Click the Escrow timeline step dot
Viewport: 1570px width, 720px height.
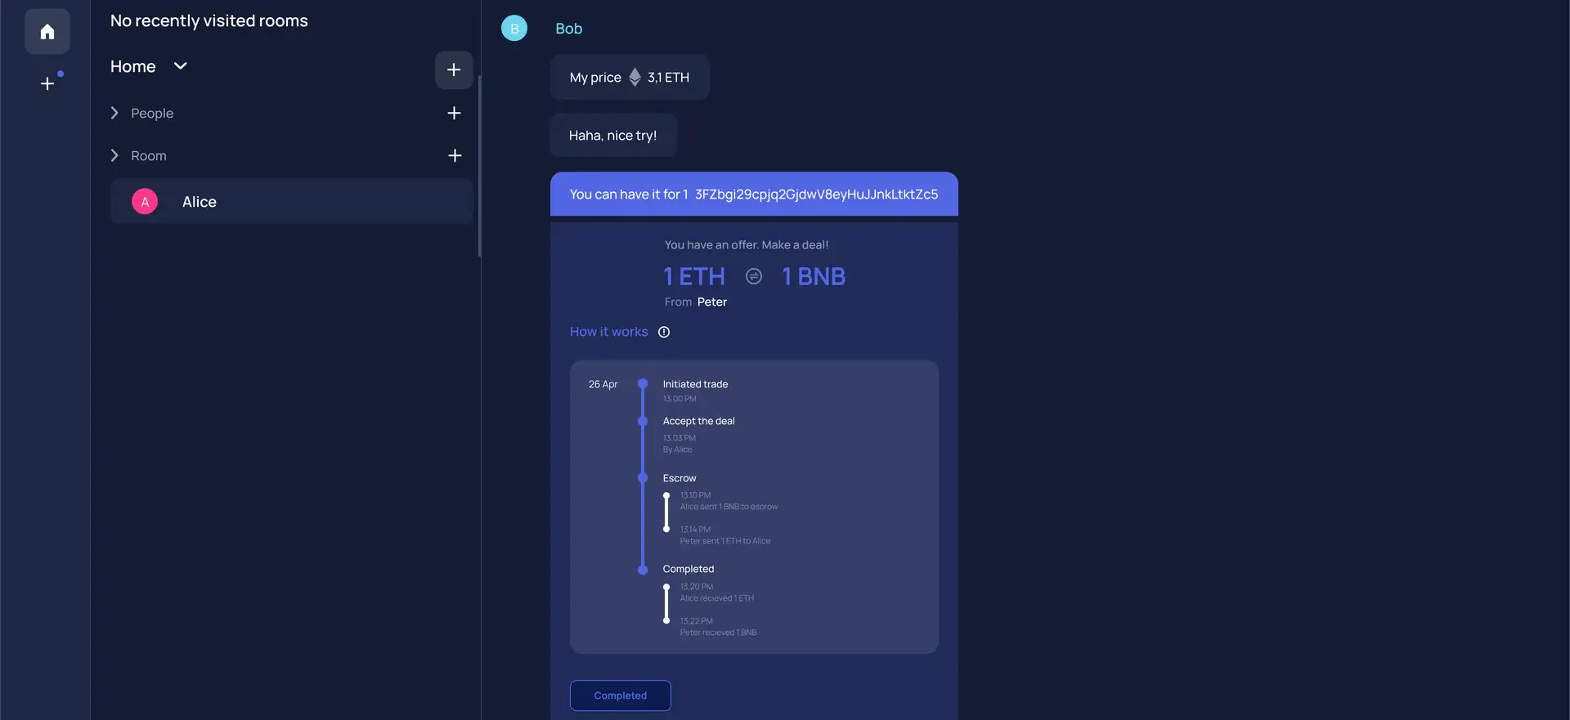point(643,478)
